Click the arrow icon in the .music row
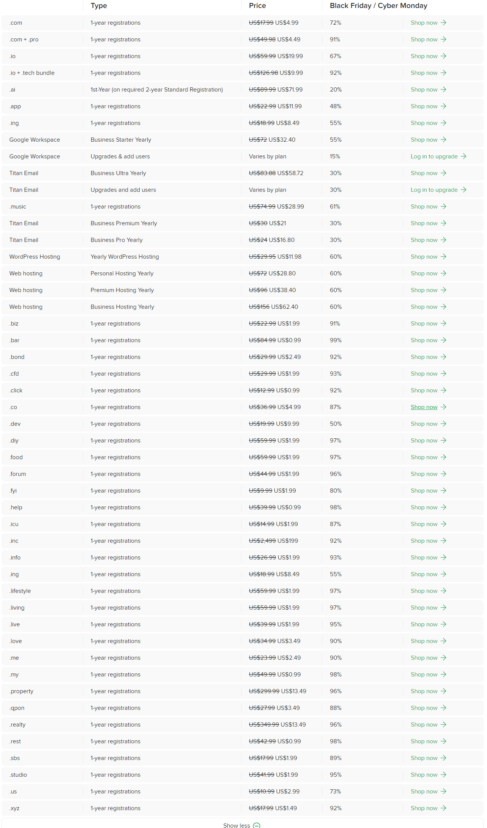The image size is (487, 828). [443, 207]
